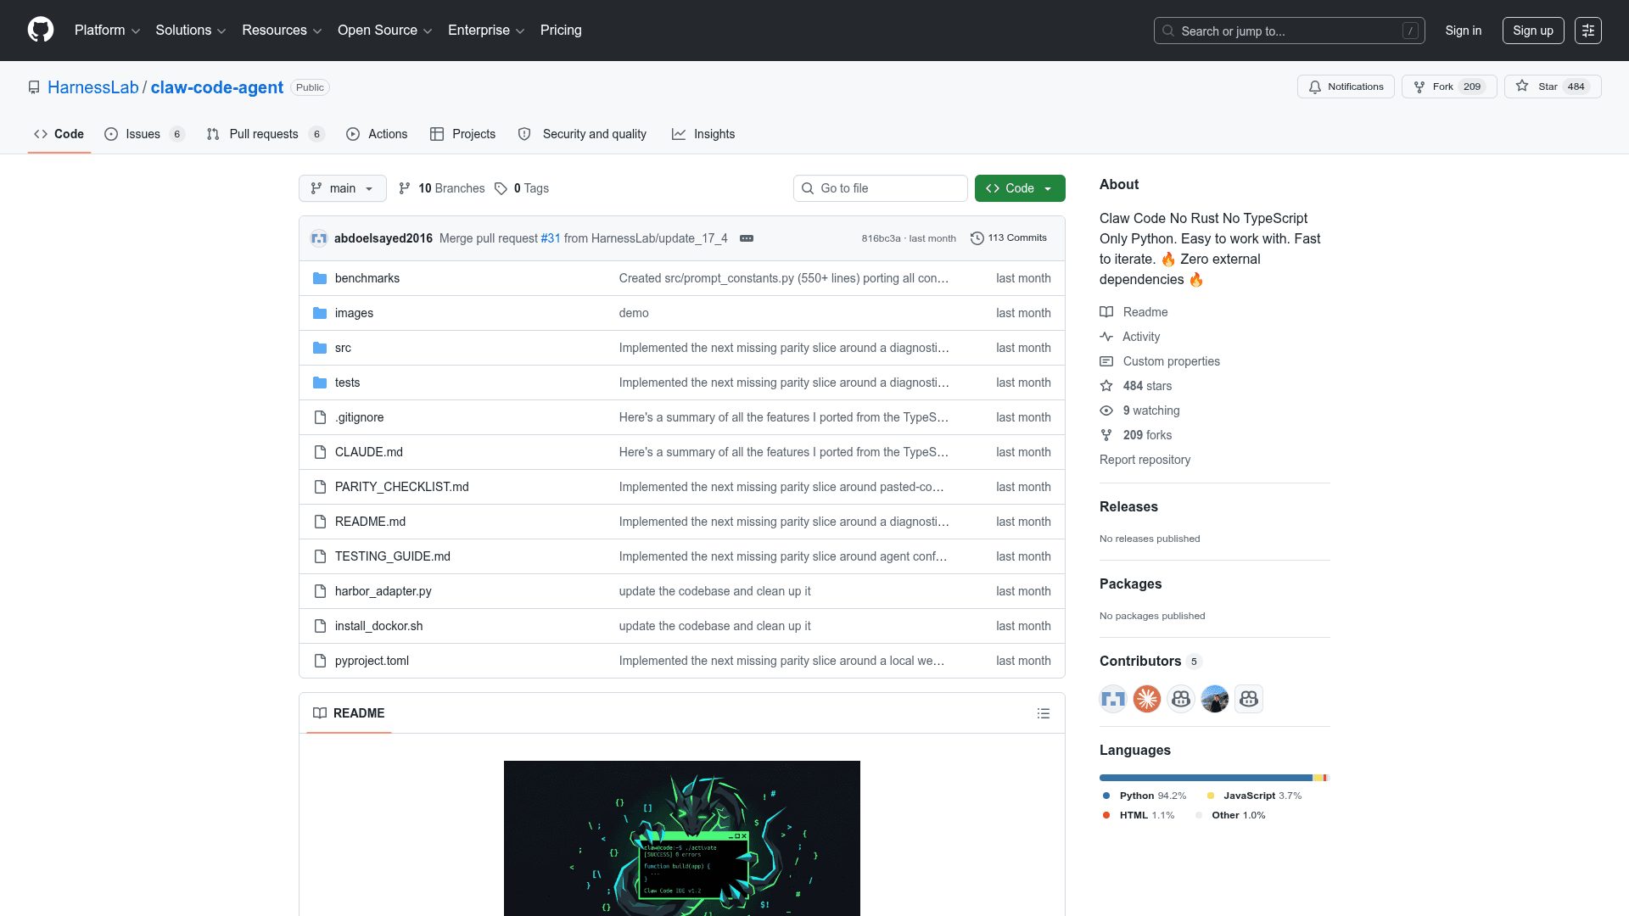Open the TESTING_GUIDE.md file
This screenshot has height=916, width=1629.
[393, 556]
